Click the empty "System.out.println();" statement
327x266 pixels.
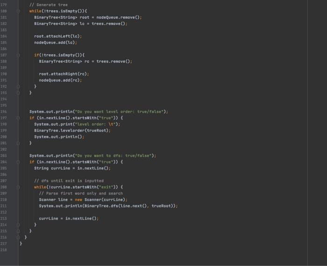tap(59, 137)
